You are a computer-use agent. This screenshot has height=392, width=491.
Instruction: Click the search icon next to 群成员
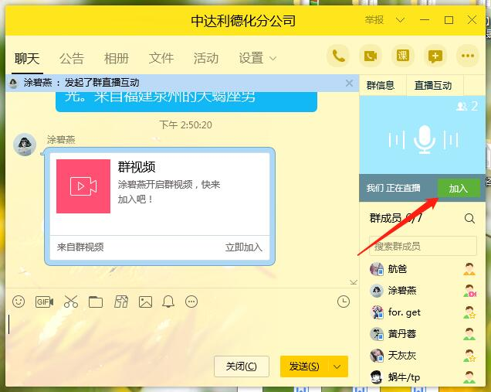469,218
